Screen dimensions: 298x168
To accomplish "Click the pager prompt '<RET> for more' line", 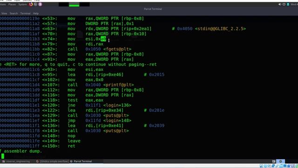I will click(78, 64).
